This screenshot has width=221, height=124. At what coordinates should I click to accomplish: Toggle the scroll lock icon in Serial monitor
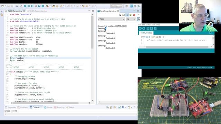[x=124, y=15]
